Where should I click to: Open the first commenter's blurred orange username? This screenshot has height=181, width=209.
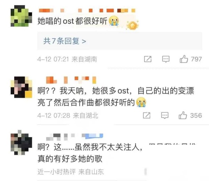click(87, 10)
